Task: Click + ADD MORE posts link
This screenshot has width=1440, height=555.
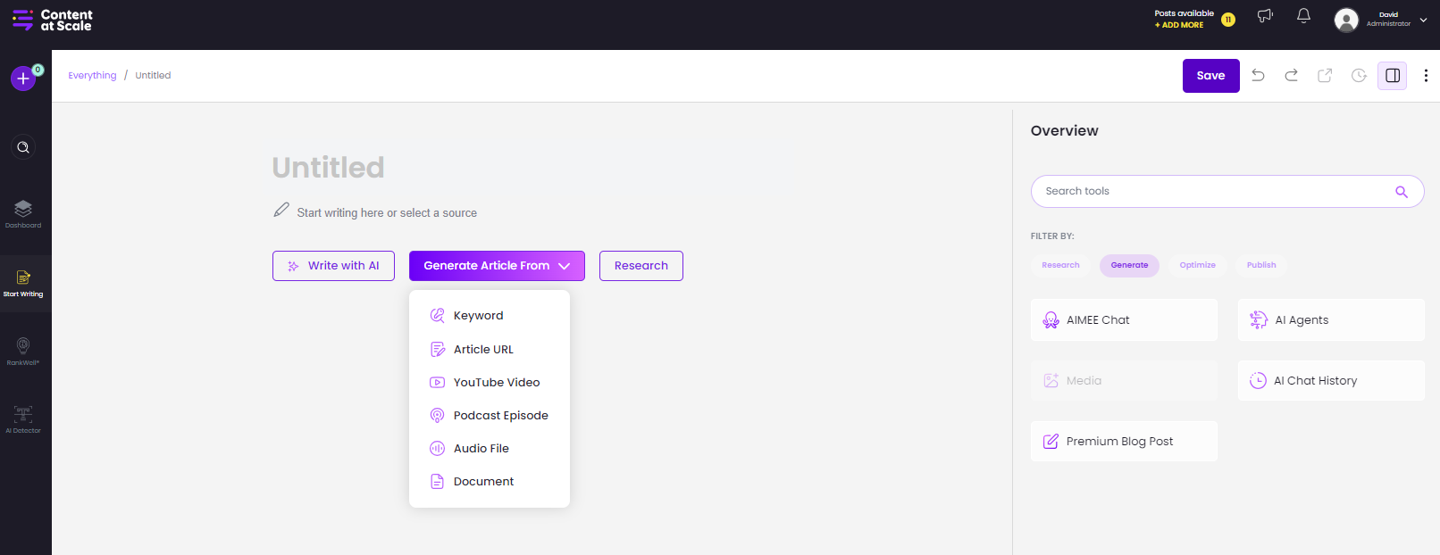Action: point(1179,25)
